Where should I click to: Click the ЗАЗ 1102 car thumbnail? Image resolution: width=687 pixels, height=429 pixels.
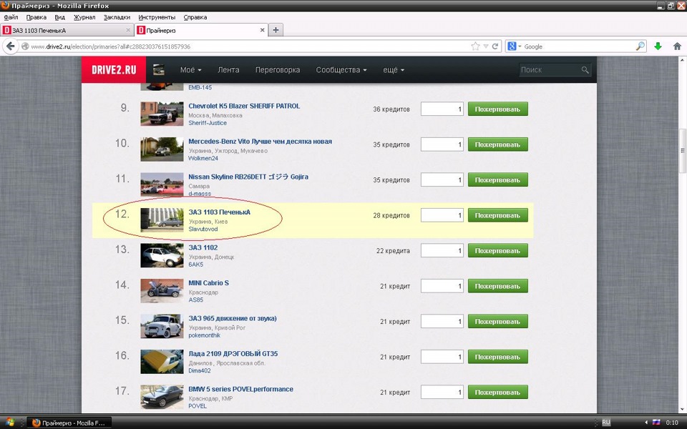[x=162, y=255]
